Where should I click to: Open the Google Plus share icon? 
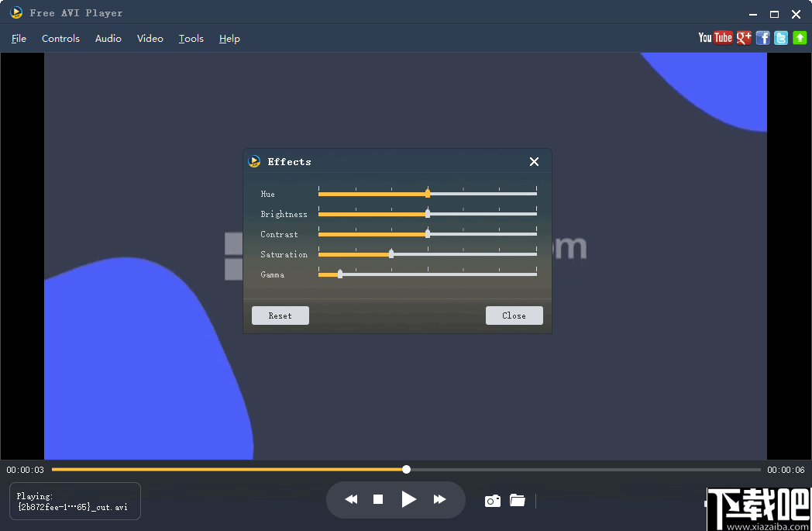point(744,38)
